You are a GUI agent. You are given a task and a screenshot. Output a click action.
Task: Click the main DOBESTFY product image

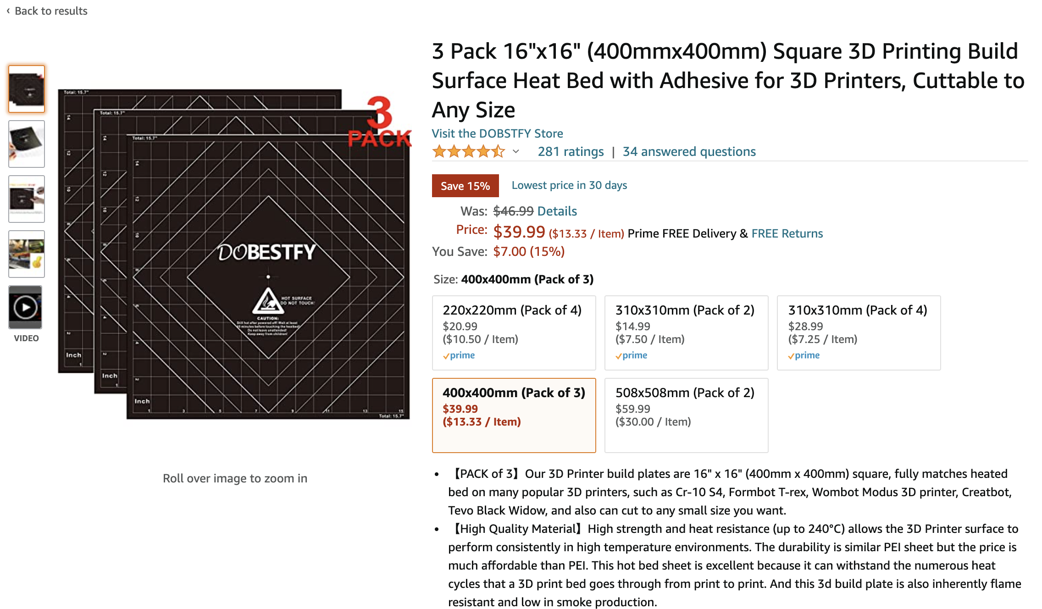(x=234, y=255)
